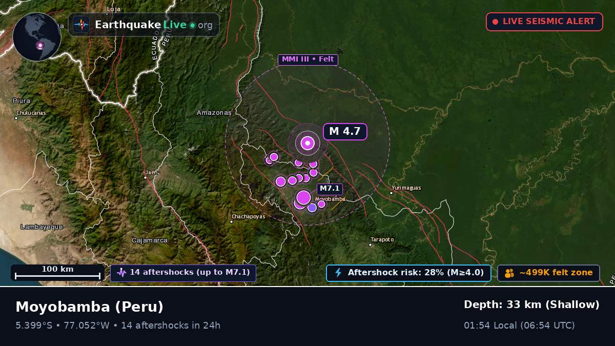Click the Amazonas region label

point(214,113)
